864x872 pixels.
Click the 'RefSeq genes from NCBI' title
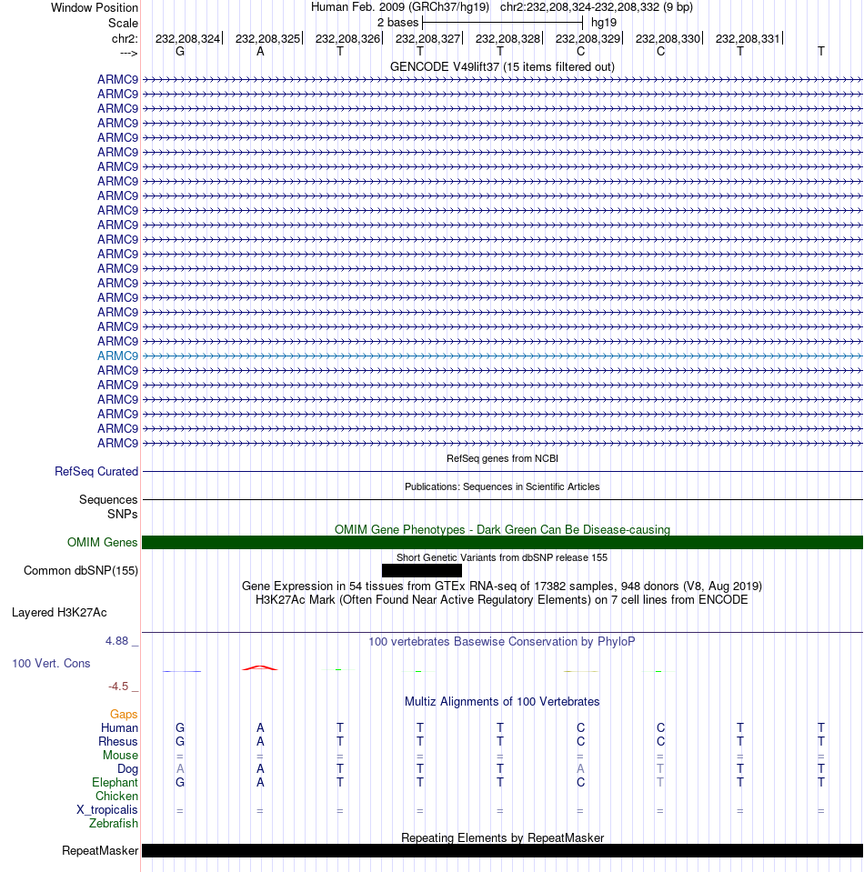click(x=502, y=459)
